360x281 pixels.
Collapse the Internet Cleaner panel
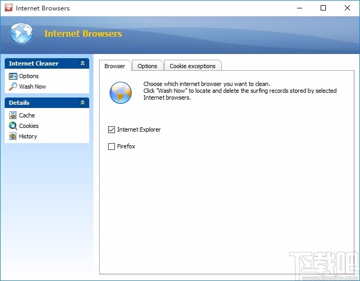pyautogui.click(x=82, y=63)
